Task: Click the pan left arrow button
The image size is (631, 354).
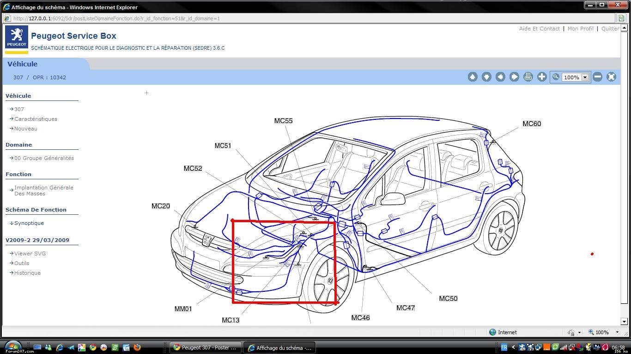Action: [500, 77]
